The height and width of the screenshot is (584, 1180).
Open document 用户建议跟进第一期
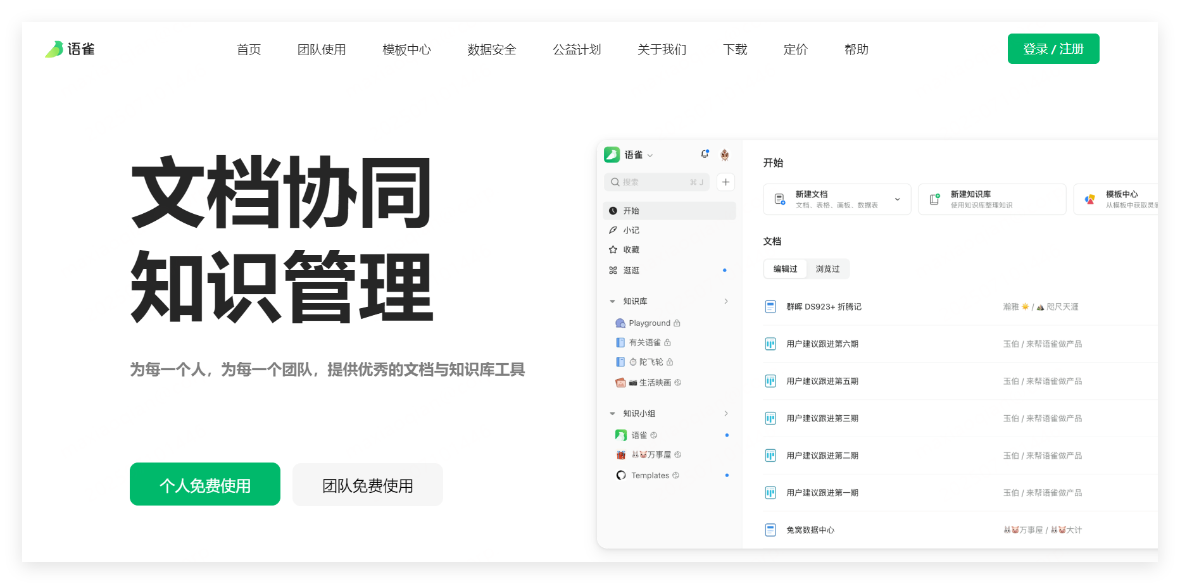pos(822,493)
